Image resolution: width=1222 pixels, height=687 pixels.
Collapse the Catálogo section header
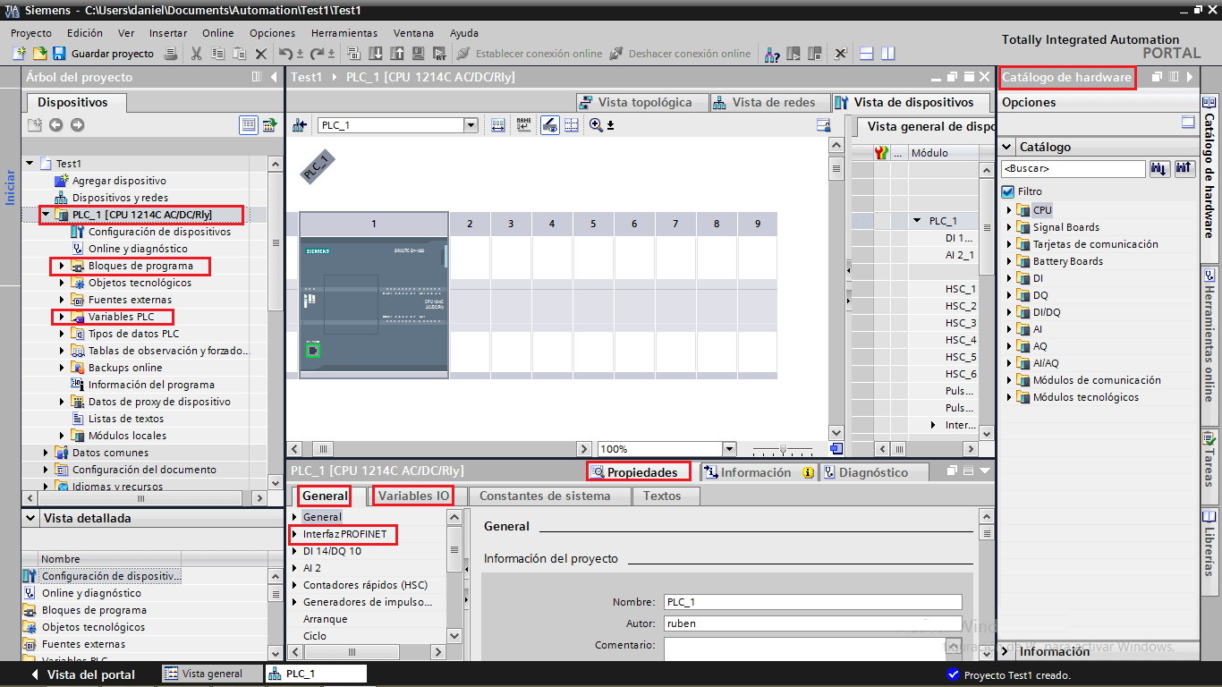[x=1007, y=147]
